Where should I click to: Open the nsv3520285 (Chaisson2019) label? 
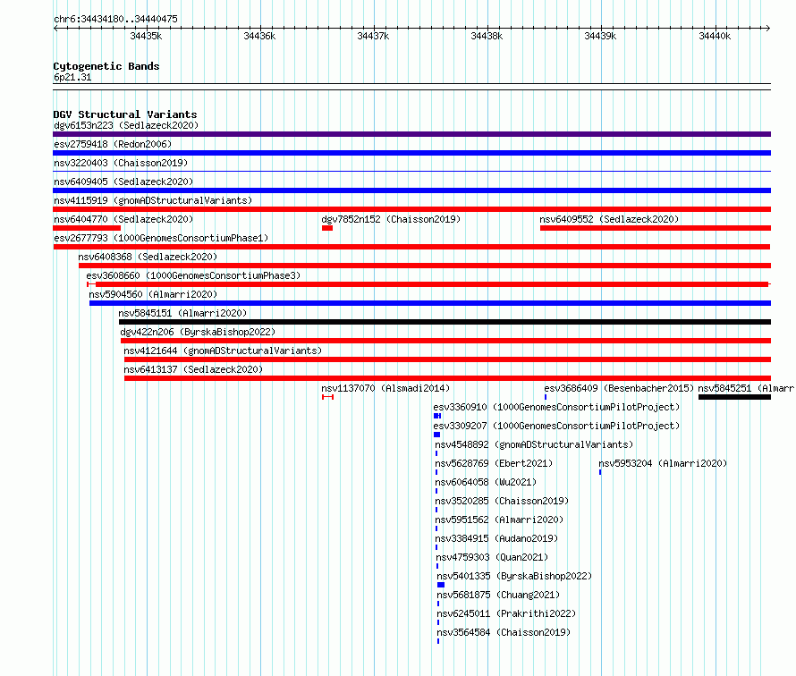coord(502,501)
